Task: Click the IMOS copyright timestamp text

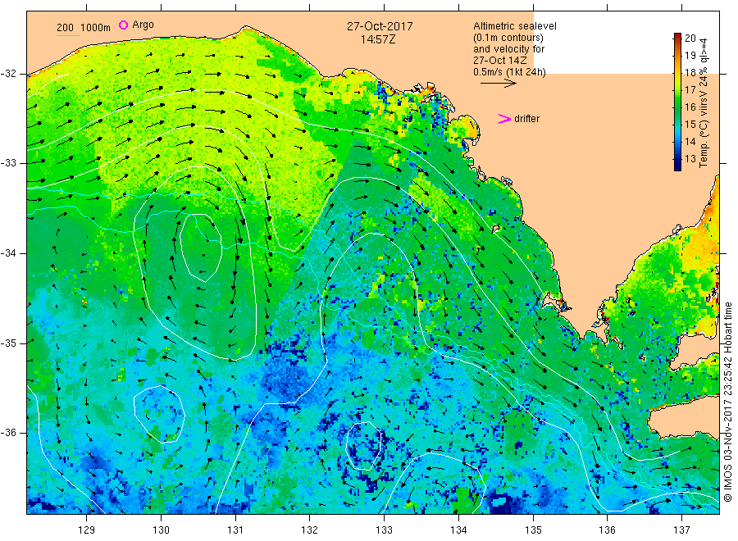Action: click(729, 402)
